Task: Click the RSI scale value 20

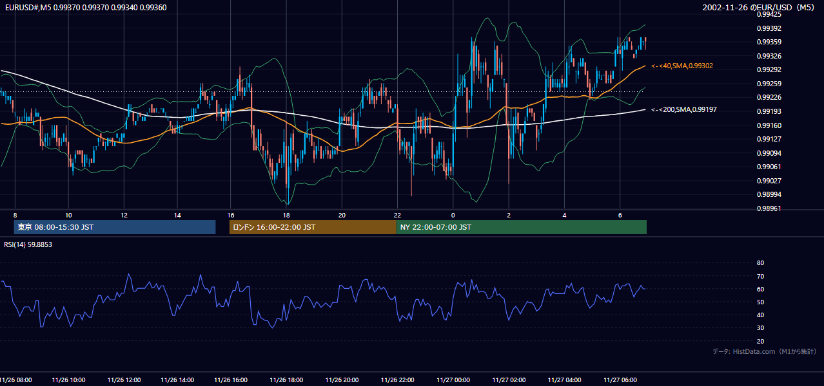Action: click(760, 341)
